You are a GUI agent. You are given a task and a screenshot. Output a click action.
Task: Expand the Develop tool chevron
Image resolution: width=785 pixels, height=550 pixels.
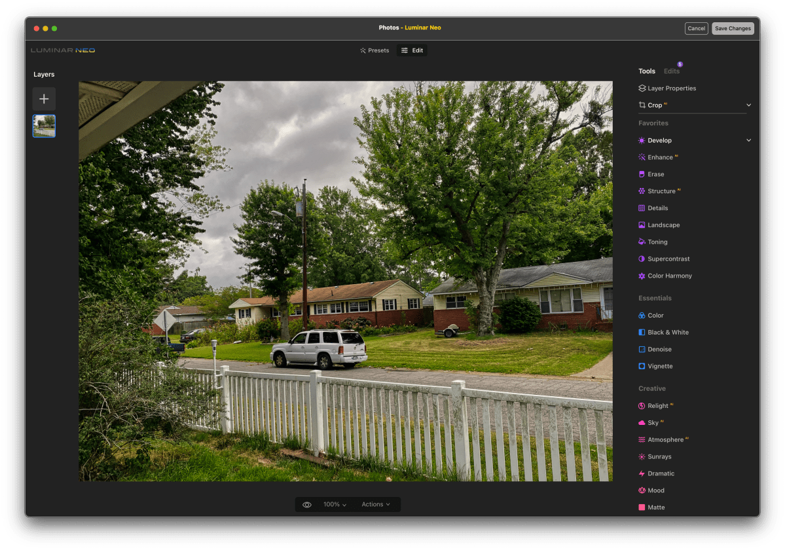[x=748, y=140]
